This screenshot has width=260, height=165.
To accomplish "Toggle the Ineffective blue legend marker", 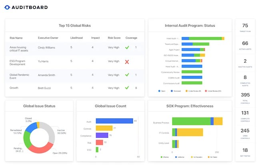I will (176, 157).
